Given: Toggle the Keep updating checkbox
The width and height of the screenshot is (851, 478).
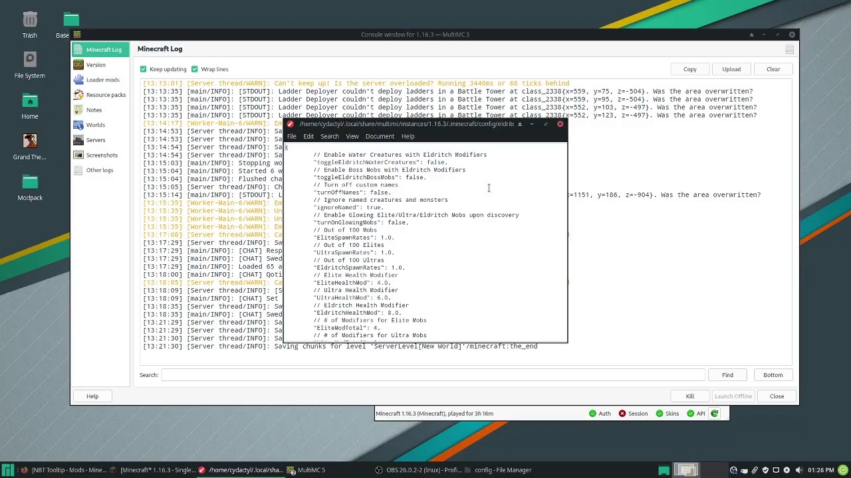Looking at the screenshot, I should click(143, 69).
